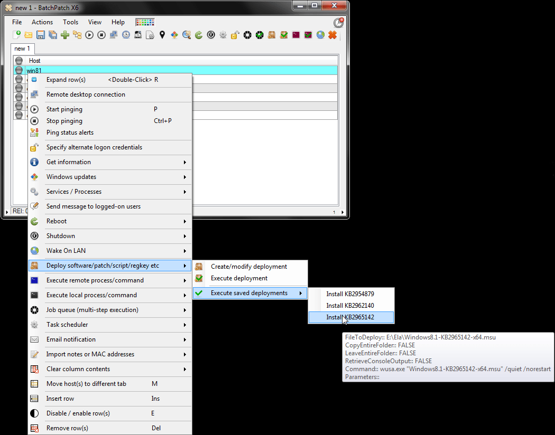Choose Remote desktop connection

[110, 94]
